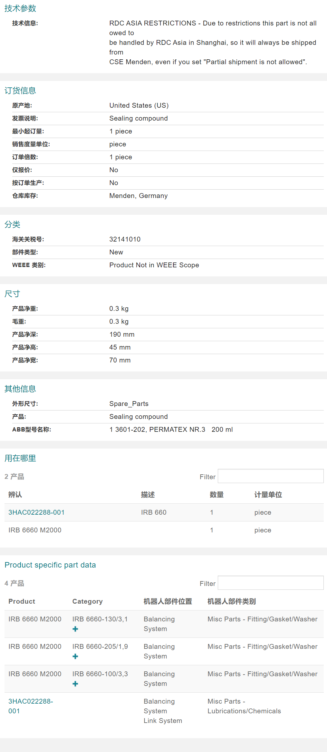This screenshot has height=752, width=327.
Task: Expand the IRB 6660-130/3,1 plus icon
Action: coord(75,629)
